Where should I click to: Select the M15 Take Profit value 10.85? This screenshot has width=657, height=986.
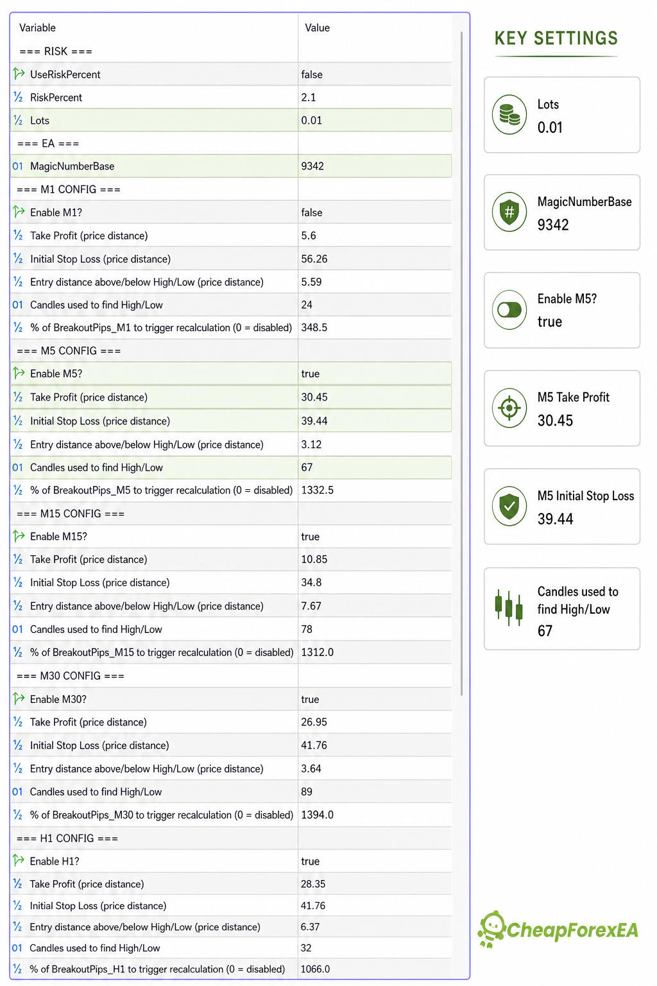pyautogui.click(x=314, y=560)
